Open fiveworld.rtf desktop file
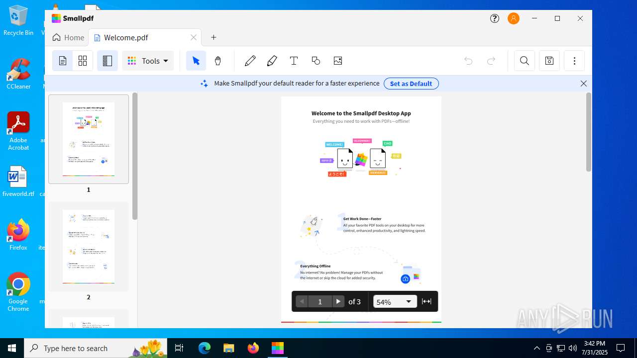 coord(18,181)
